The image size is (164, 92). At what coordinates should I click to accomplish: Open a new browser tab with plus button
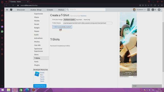31,2
